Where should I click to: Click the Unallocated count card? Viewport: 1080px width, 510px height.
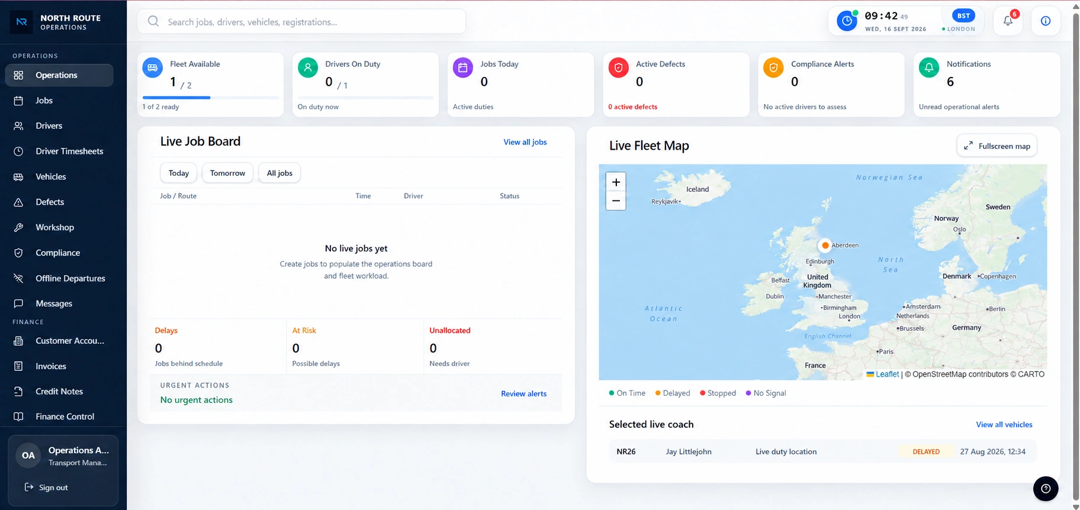(493, 347)
